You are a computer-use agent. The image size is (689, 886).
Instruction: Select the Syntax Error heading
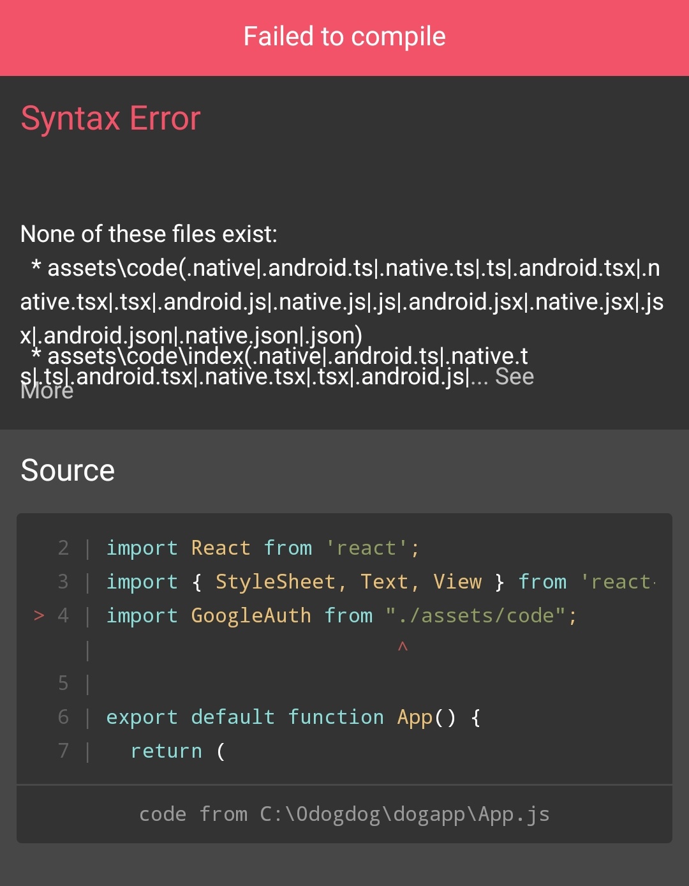click(110, 119)
